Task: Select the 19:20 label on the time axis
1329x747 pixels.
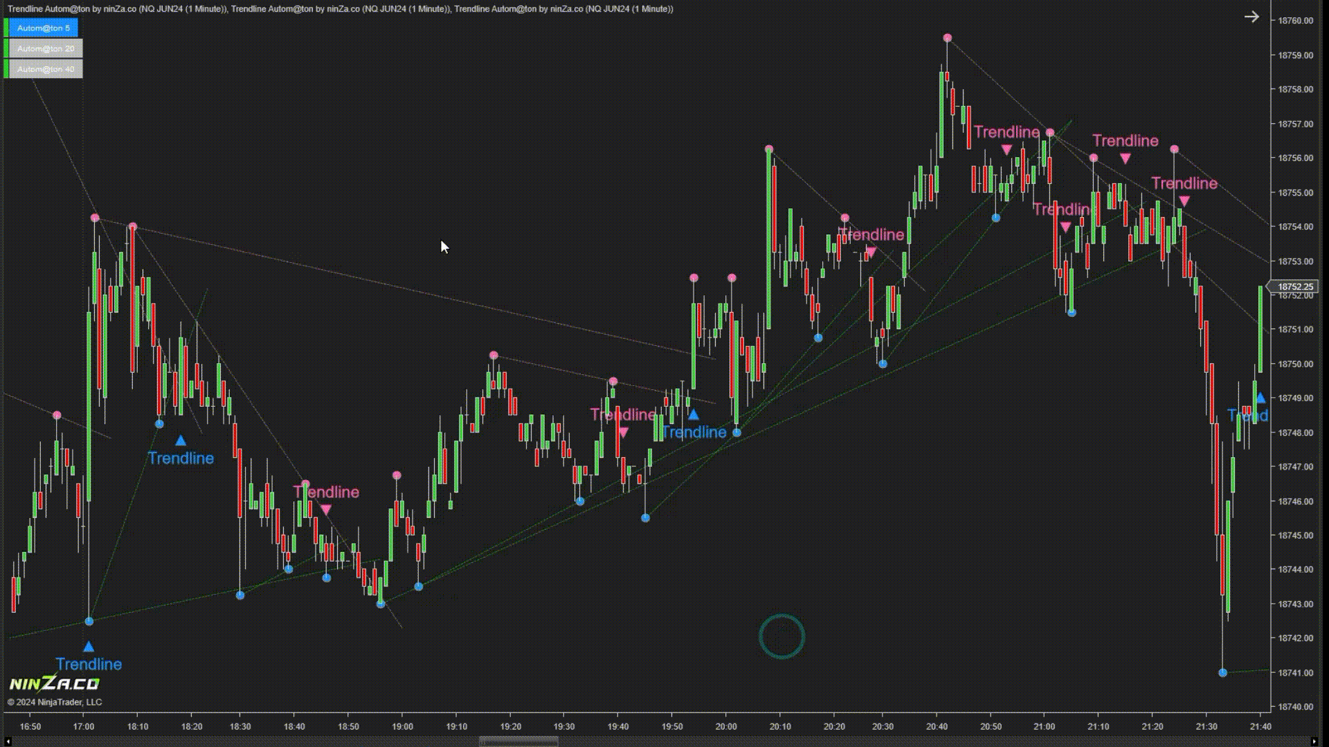Action: click(x=510, y=727)
